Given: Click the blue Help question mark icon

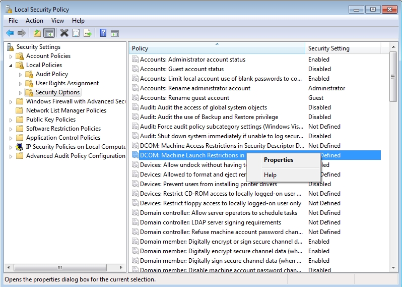Looking at the screenshot, I should [103, 33].
